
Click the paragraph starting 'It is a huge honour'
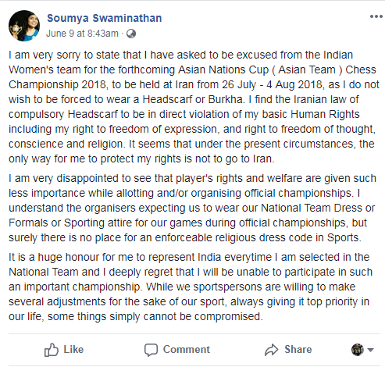click(x=191, y=287)
